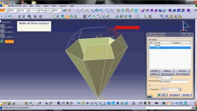Click the PartBody gear icon in tree

(2, 41)
